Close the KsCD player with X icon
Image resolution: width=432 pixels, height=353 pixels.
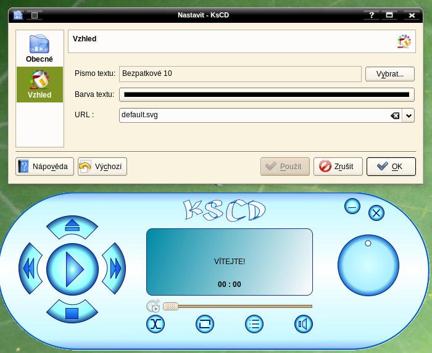click(376, 213)
